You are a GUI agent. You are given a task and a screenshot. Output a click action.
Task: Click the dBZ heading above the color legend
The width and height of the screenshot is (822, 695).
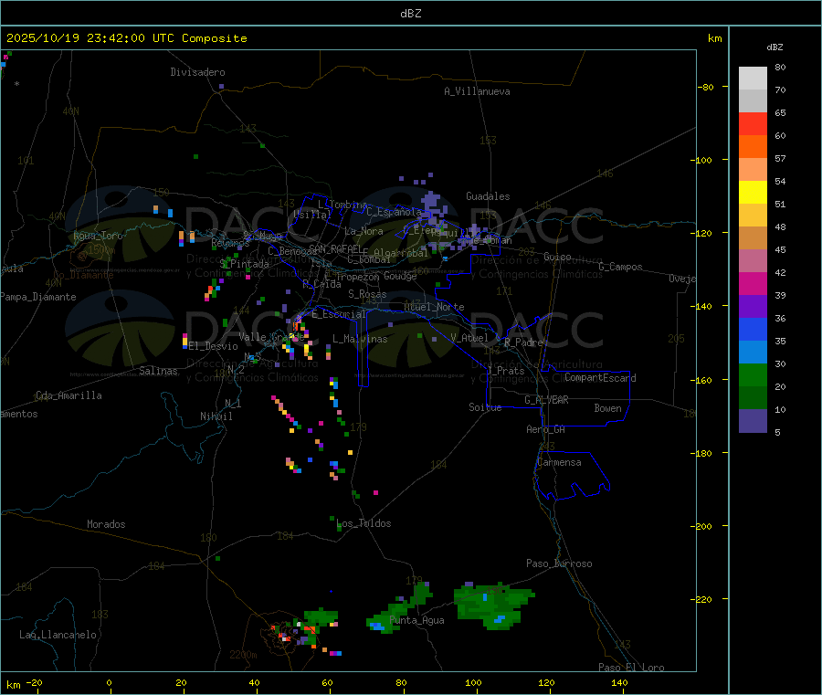coord(775,47)
